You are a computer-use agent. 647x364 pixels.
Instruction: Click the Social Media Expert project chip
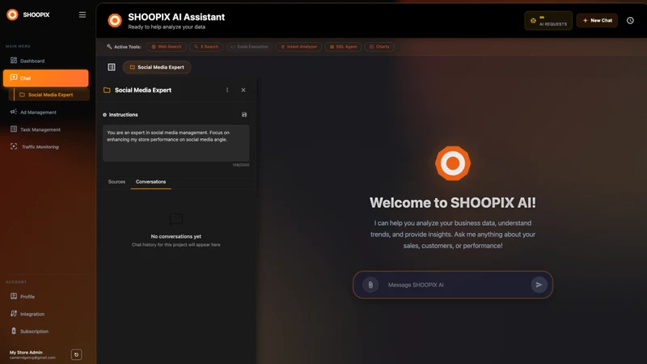(x=157, y=67)
